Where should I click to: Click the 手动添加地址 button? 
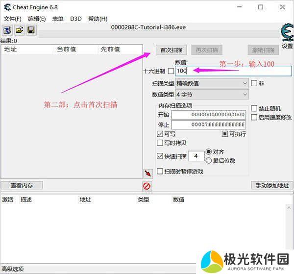point(272,185)
